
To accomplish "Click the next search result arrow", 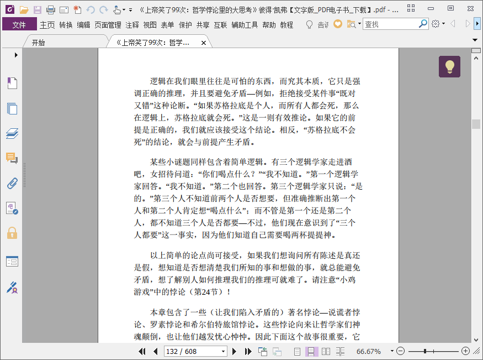I will click(x=468, y=23).
